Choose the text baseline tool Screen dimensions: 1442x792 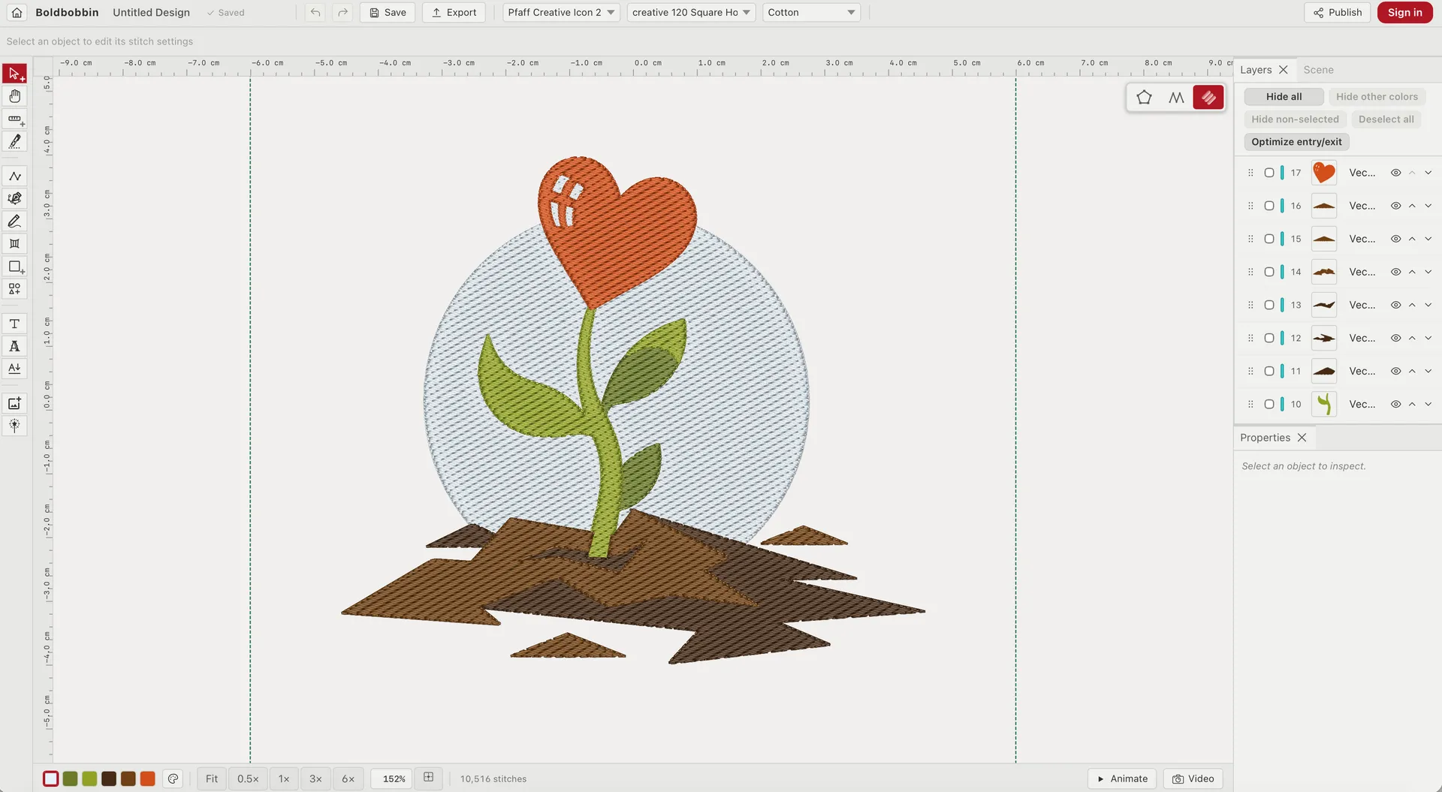pyautogui.click(x=14, y=369)
